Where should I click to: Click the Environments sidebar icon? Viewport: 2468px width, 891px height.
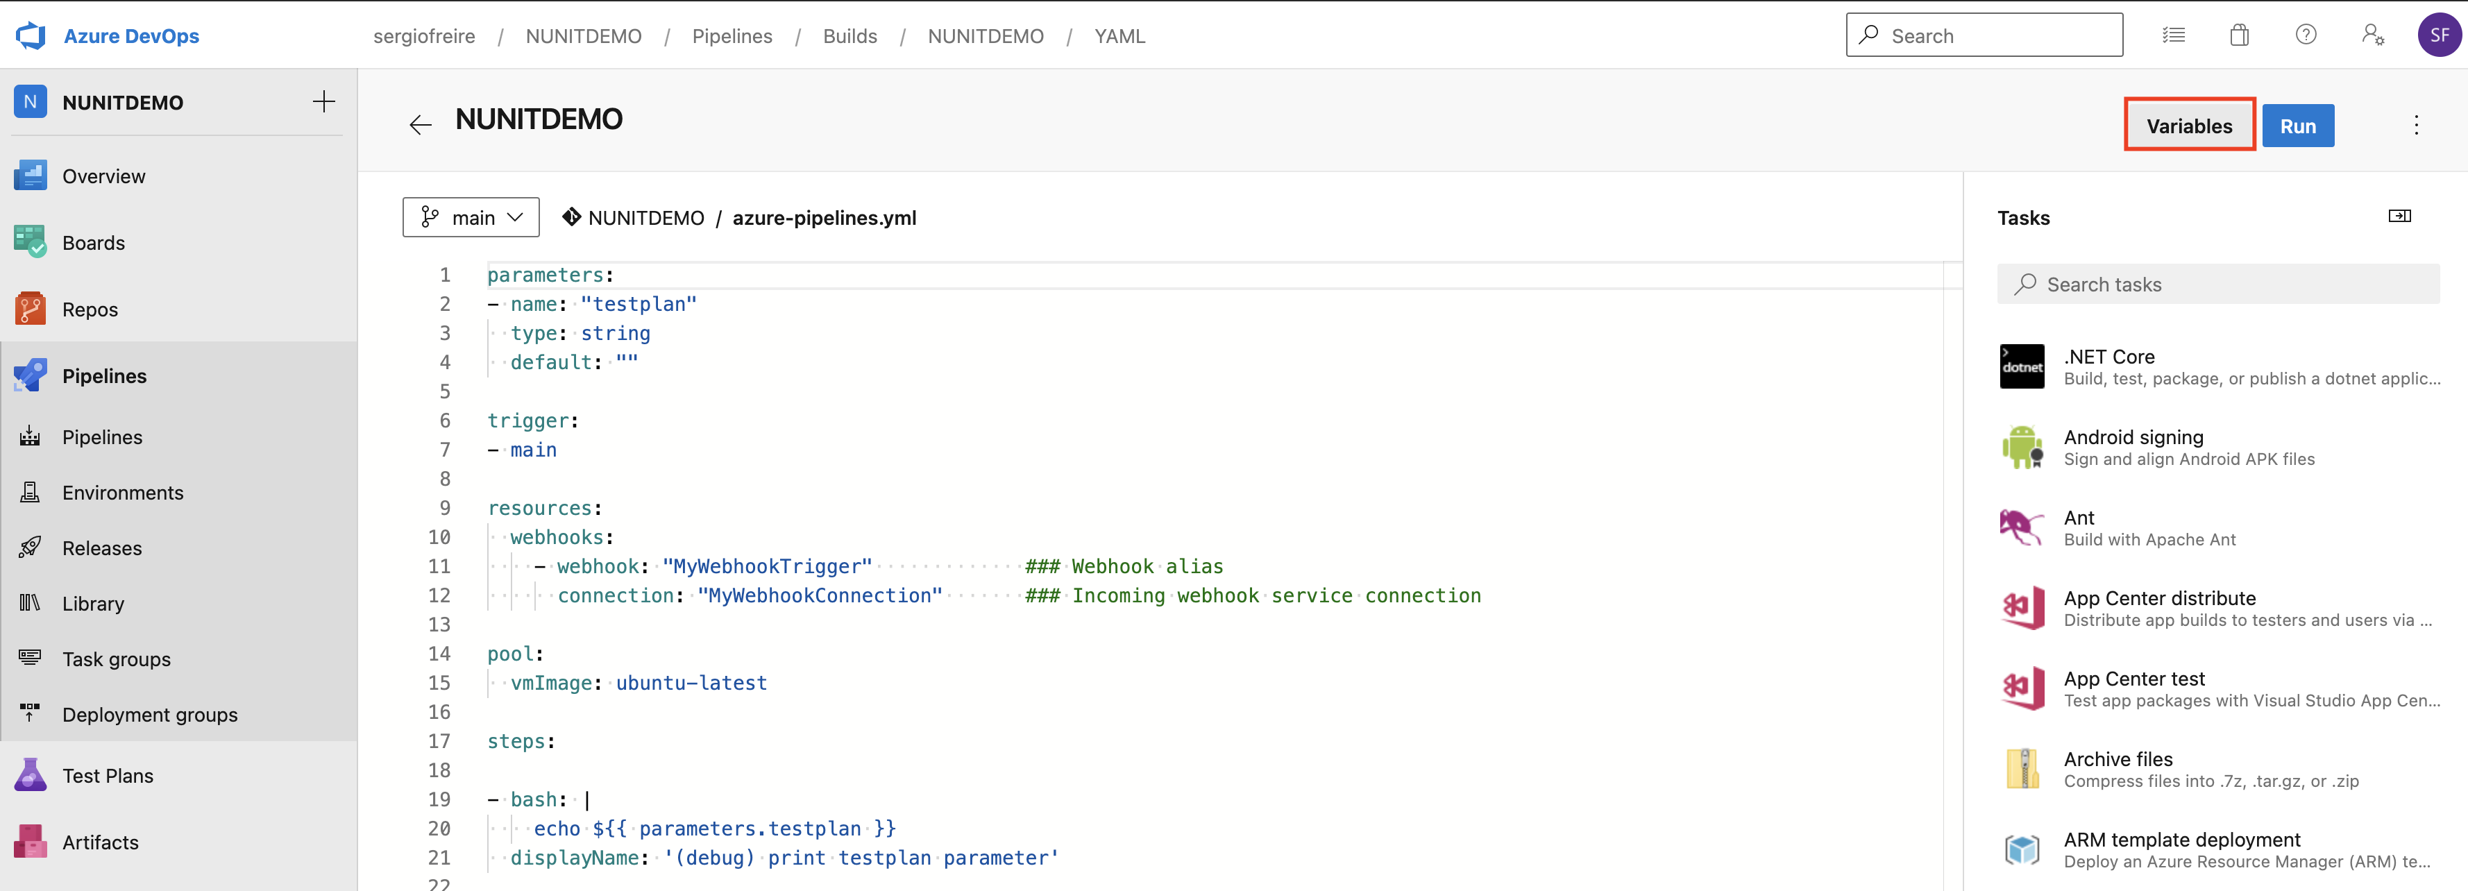tap(31, 493)
